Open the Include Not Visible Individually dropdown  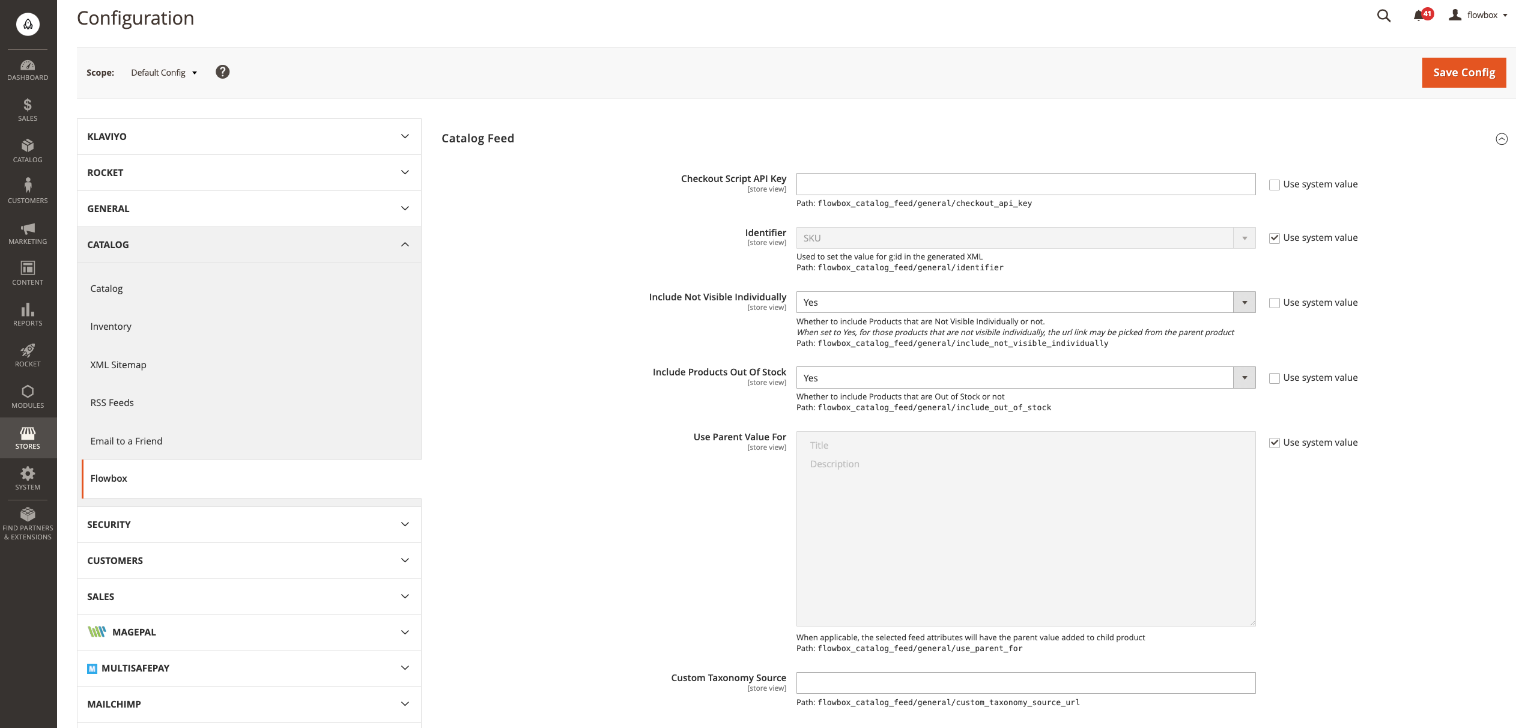tap(1025, 303)
